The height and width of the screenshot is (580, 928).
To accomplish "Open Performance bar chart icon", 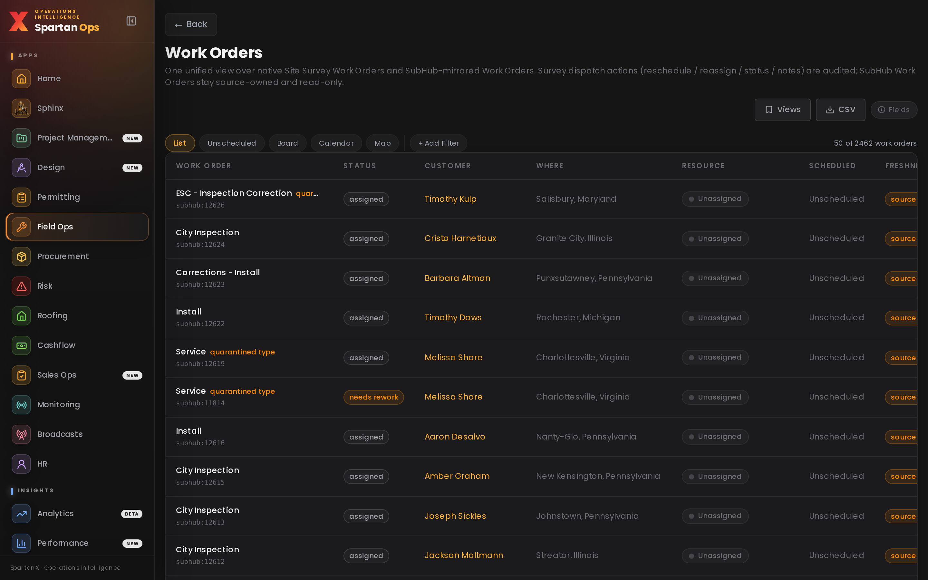I will pyautogui.click(x=22, y=543).
